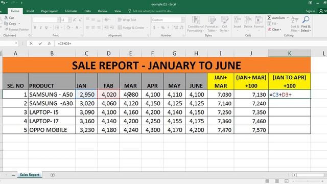Open the Name Box dropdown arrow

click(x=16, y=43)
